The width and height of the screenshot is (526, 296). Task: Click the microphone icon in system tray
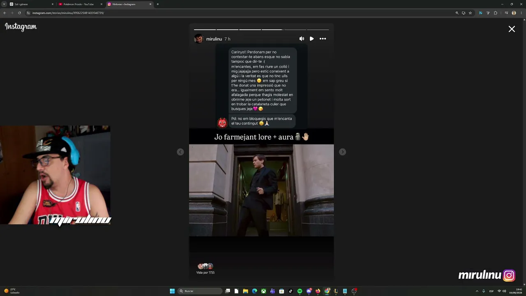484,291
